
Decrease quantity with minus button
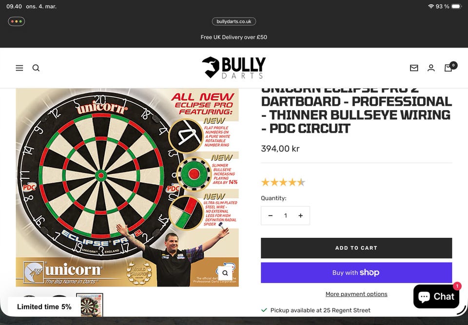(271, 215)
